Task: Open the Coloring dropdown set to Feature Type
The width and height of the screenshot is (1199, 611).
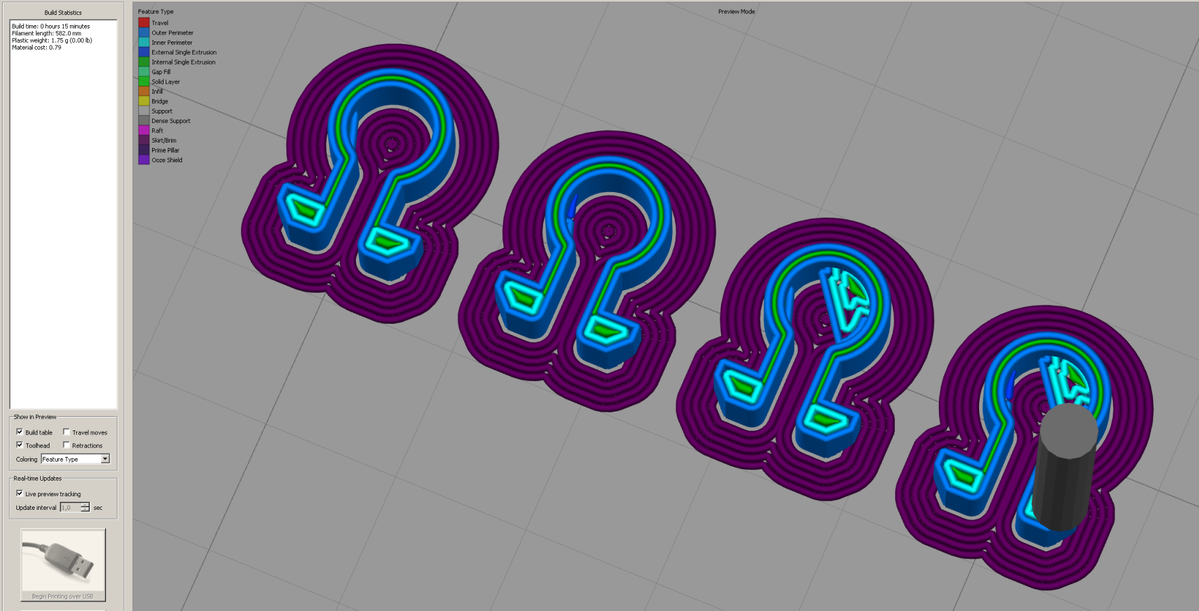Action: coord(75,459)
